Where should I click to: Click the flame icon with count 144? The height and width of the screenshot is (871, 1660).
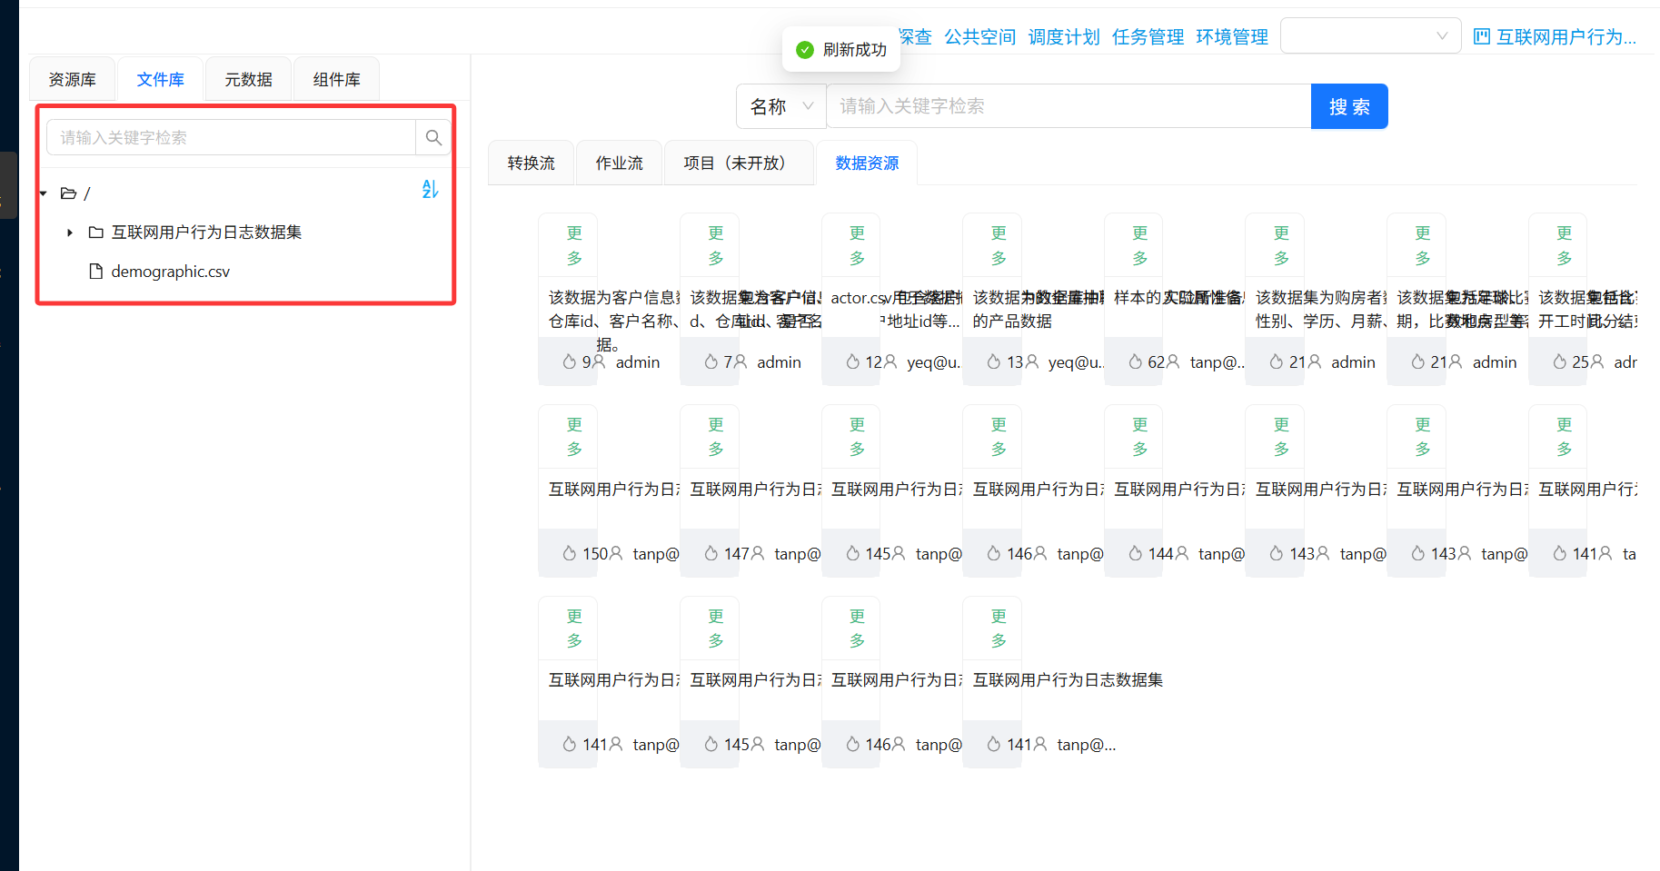click(1136, 553)
